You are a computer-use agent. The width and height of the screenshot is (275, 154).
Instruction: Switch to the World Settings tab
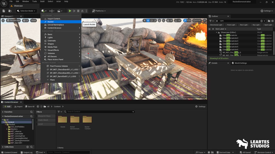pyautogui.click(x=239, y=63)
